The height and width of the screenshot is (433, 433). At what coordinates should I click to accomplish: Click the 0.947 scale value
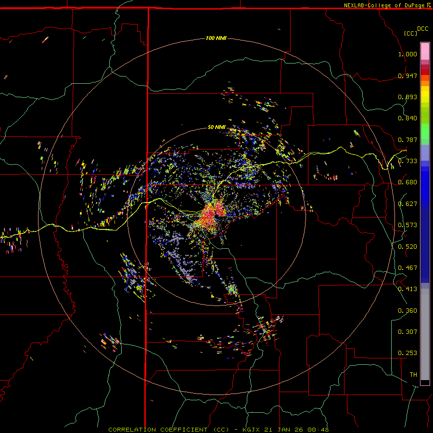tap(408, 76)
